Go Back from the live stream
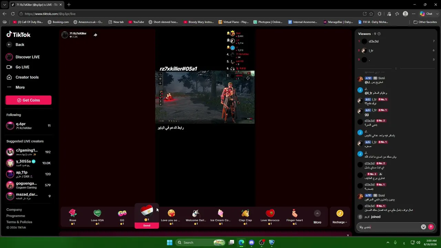The image size is (441, 248). pos(16,44)
